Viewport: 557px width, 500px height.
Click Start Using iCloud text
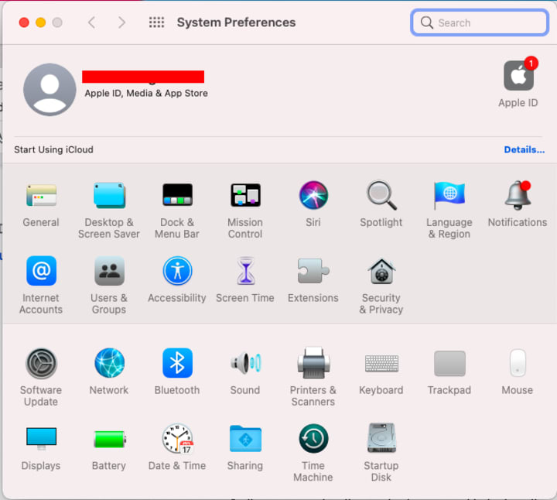click(x=53, y=149)
